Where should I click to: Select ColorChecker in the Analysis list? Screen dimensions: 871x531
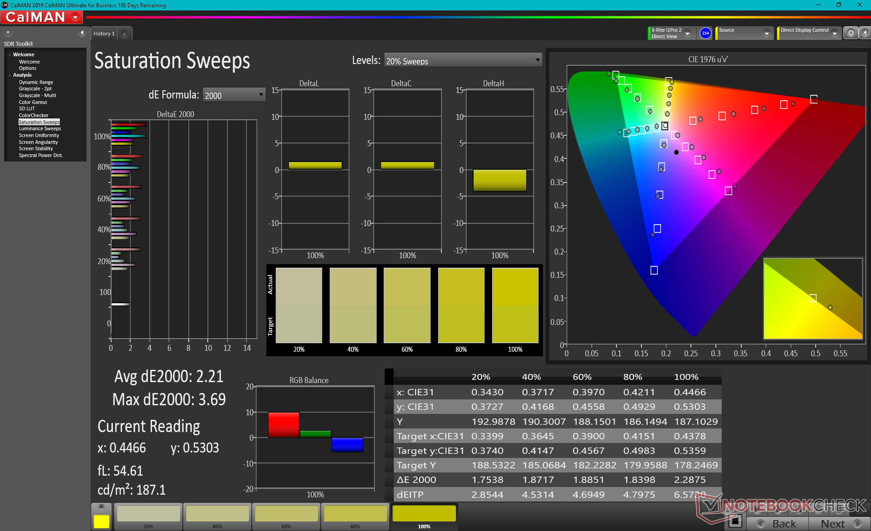34,115
